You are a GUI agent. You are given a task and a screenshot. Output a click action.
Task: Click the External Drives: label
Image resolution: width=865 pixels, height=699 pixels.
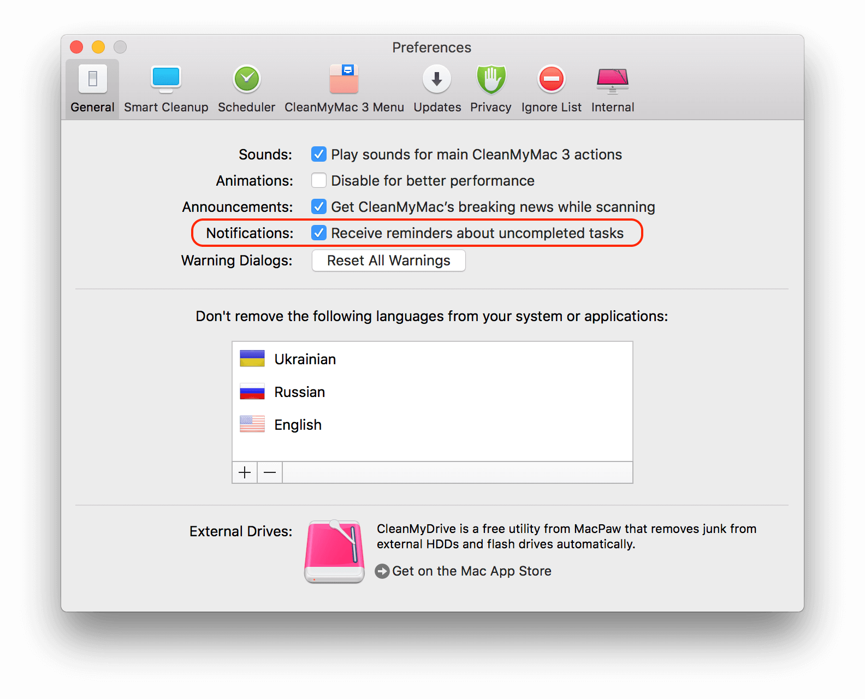click(241, 531)
